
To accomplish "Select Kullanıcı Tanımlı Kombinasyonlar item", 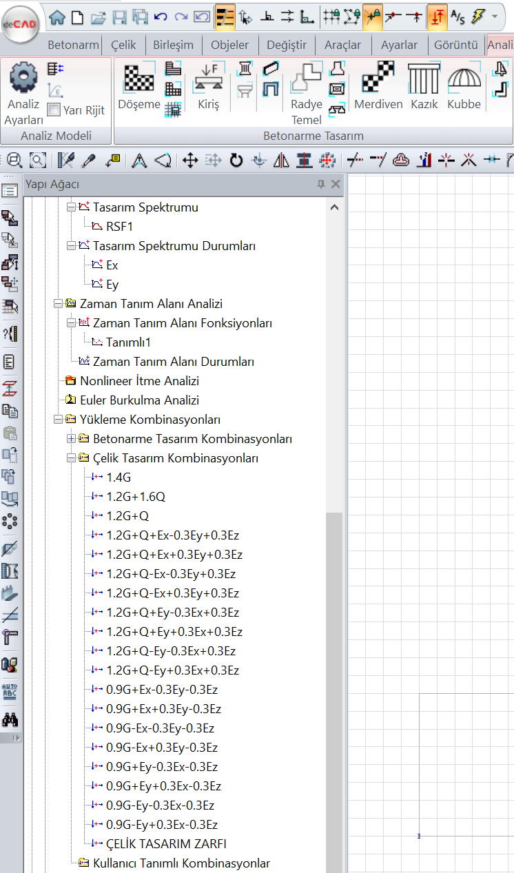I will pyautogui.click(x=181, y=863).
